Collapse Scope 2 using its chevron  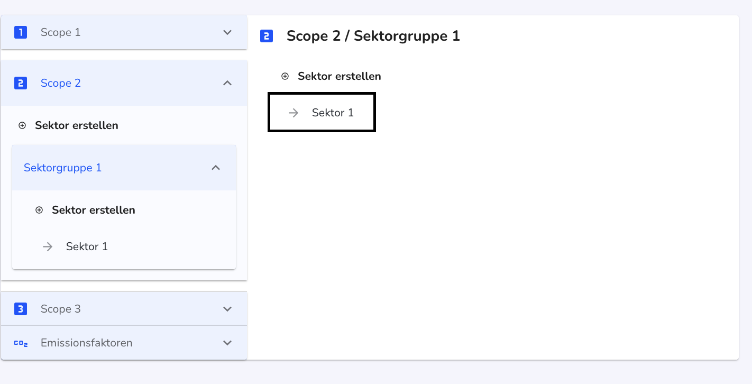(x=227, y=83)
